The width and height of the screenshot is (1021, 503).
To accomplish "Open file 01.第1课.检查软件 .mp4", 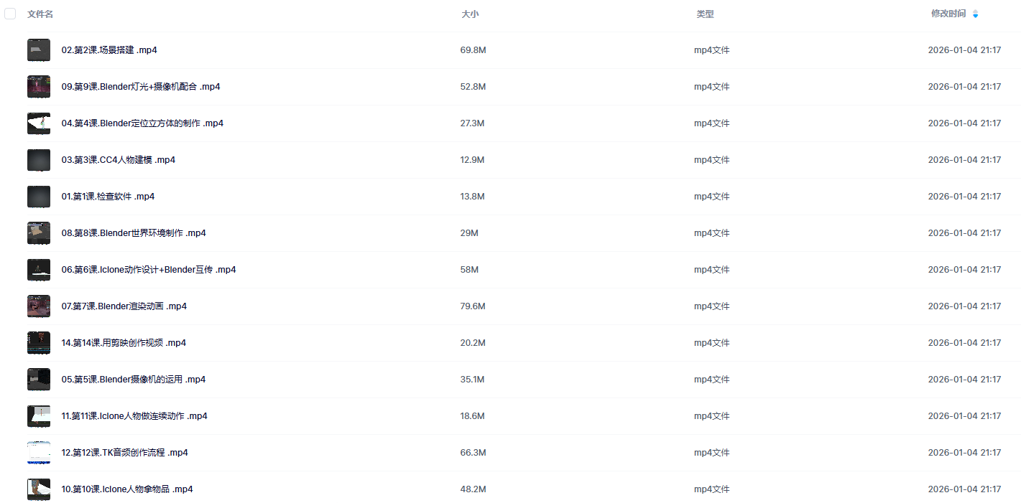I will click(x=108, y=197).
